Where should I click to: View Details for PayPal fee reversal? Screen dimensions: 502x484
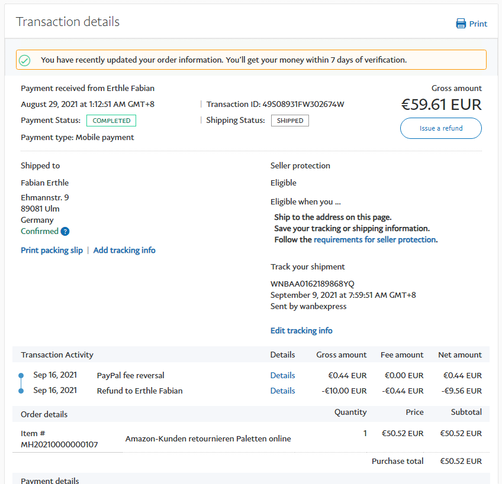(282, 375)
